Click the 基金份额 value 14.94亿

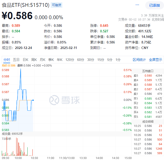(147, 37)
